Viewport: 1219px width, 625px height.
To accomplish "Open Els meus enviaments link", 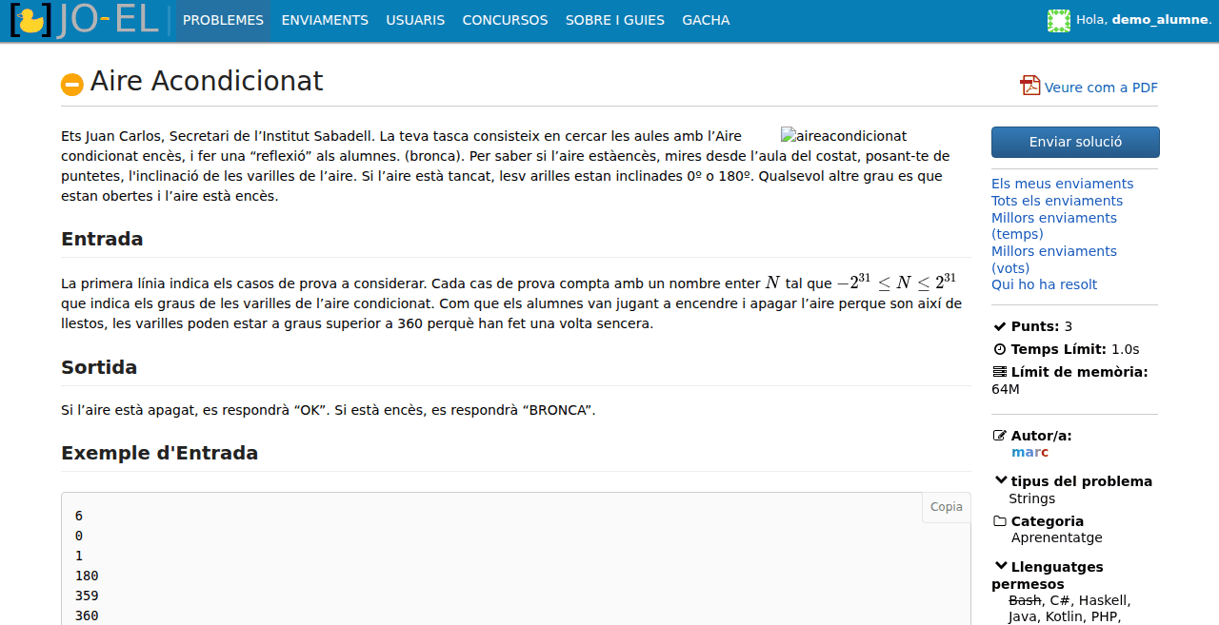I will 1062,184.
